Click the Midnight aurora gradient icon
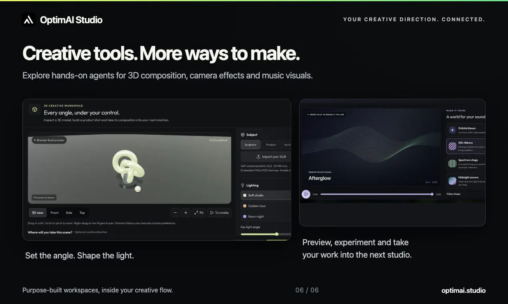This screenshot has height=304, width=508. click(x=452, y=181)
